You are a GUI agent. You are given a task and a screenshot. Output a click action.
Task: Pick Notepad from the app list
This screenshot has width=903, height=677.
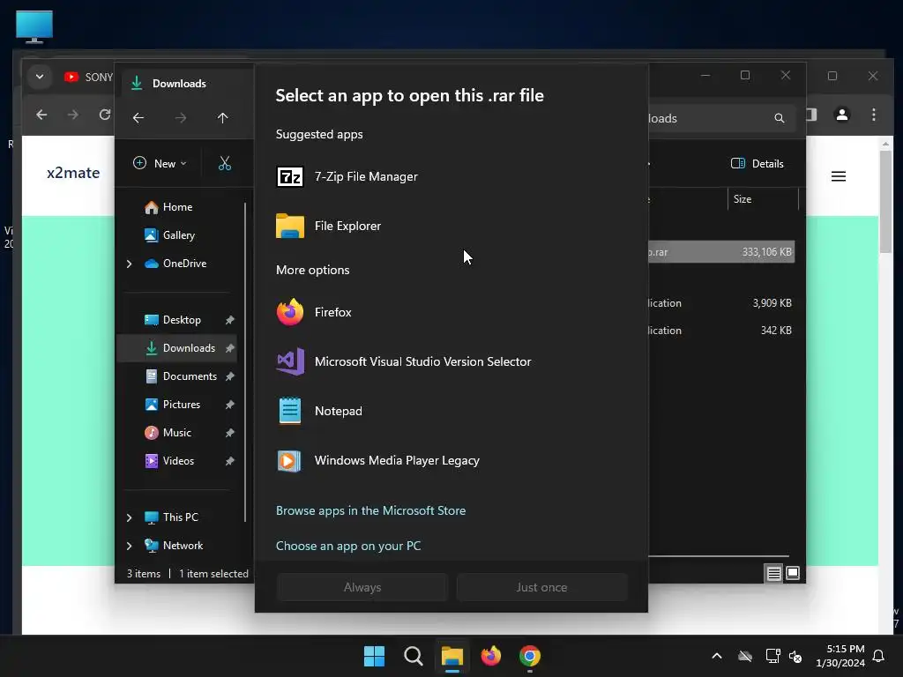coord(451,411)
